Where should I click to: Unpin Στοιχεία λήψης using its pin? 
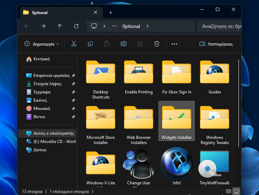74,84
